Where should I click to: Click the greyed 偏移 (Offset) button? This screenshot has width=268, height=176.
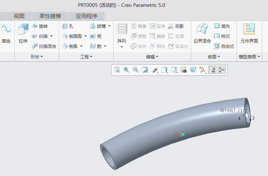pyautogui.click(x=157, y=36)
